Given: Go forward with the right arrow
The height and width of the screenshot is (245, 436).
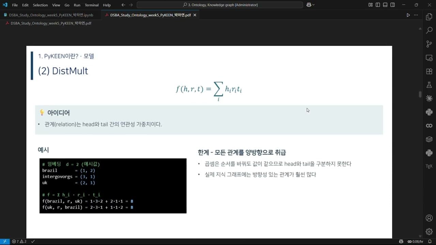Looking at the screenshot, I should [x=131, y=5].
